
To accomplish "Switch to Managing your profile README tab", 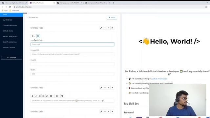I will pos(70,3).
